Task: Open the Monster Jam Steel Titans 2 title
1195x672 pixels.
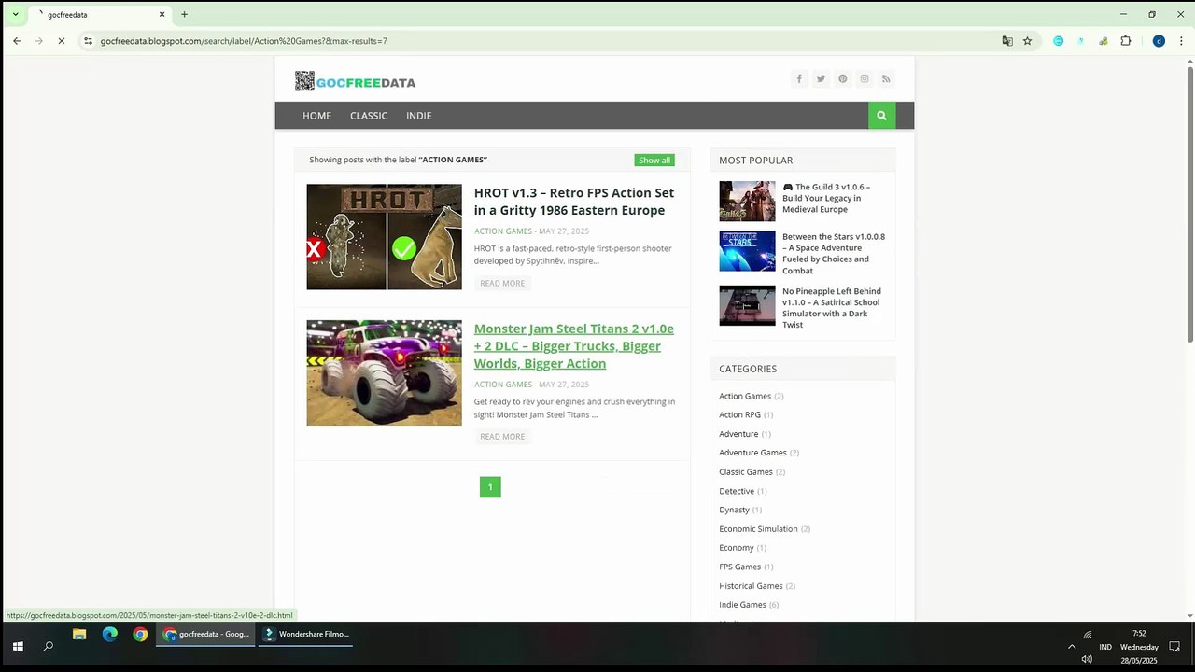Action: pyautogui.click(x=574, y=346)
